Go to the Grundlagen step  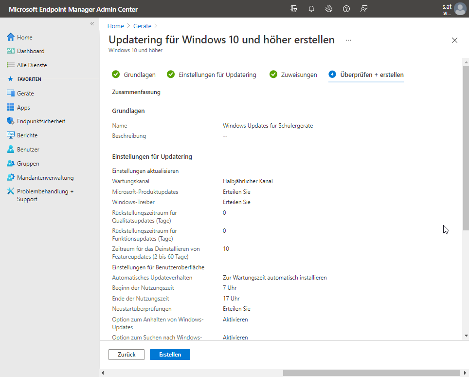click(134, 75)
